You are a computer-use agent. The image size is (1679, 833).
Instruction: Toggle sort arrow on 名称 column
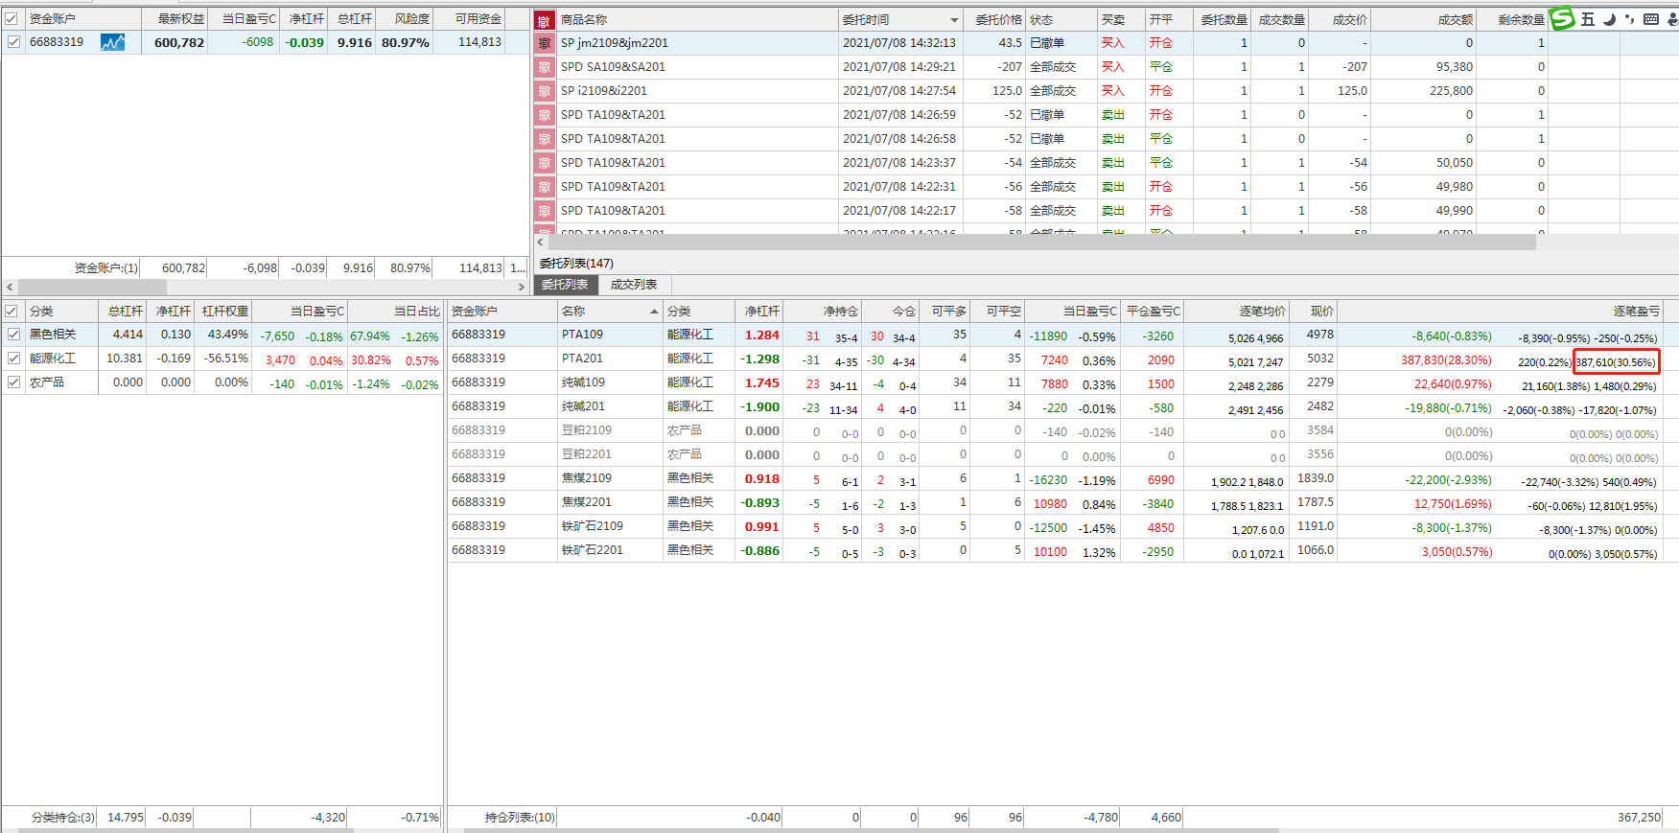(654, 312)
